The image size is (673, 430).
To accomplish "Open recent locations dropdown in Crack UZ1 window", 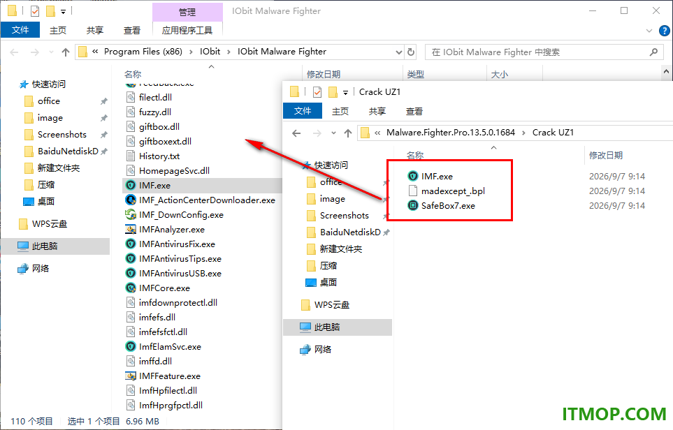I will point(333,133).
